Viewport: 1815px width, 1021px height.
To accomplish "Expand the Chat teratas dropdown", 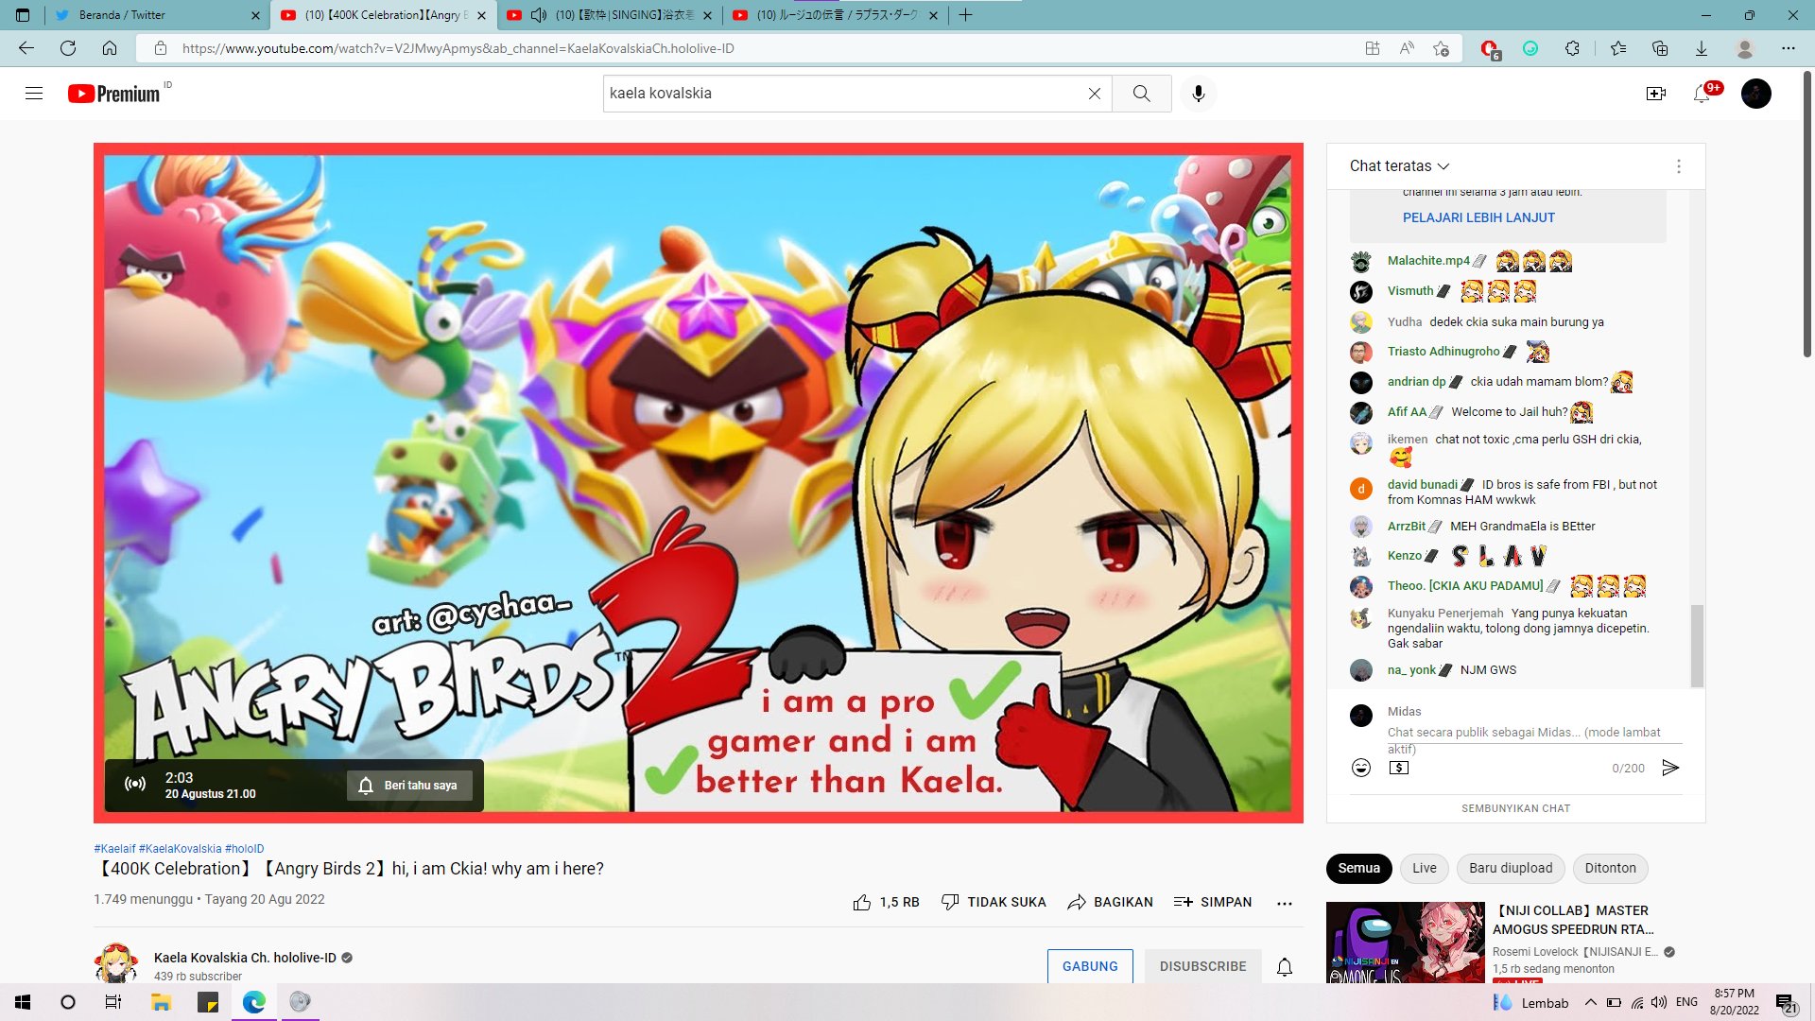I will pyautogui.click(x=1399, y=165).
